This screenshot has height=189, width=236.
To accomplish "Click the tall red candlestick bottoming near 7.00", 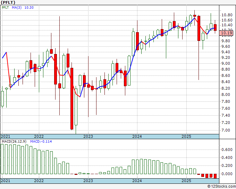I will pos(72,99).
